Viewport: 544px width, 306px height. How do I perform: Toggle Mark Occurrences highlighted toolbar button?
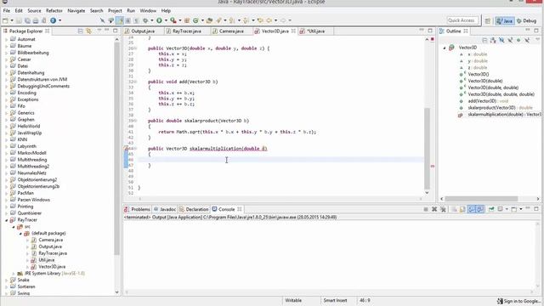tap(120, 20)
